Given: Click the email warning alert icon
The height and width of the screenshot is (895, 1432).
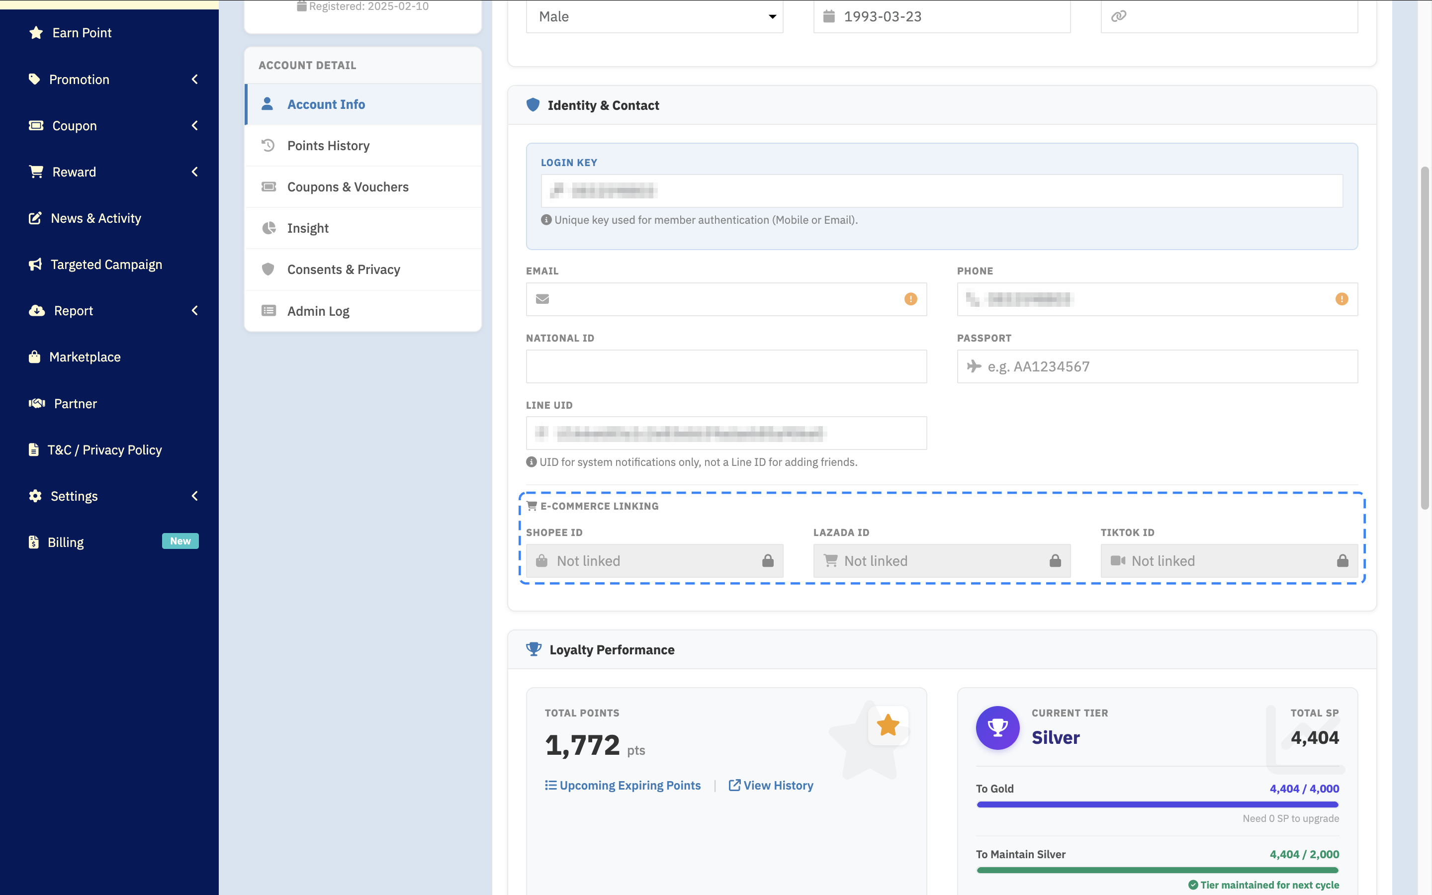Looking at the screenshot, I should 910,299.
